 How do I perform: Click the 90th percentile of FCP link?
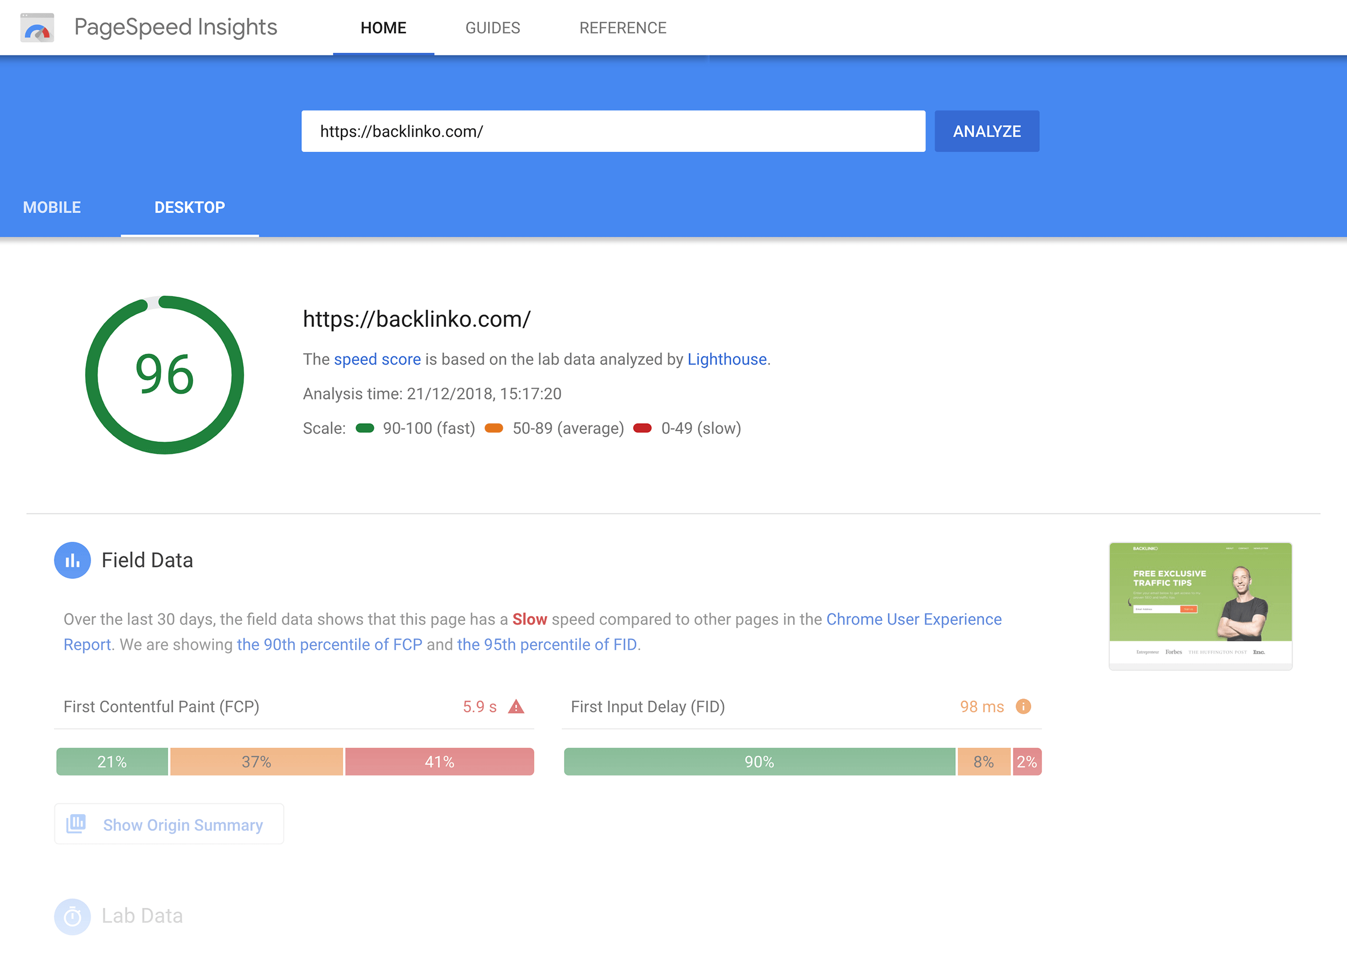(329, 645)
